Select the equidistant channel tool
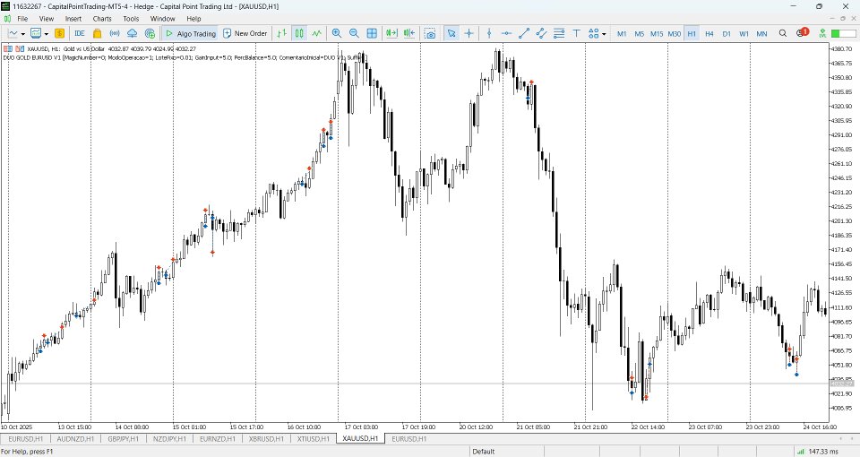Screen dimensions: 860x457 [541, 33]
